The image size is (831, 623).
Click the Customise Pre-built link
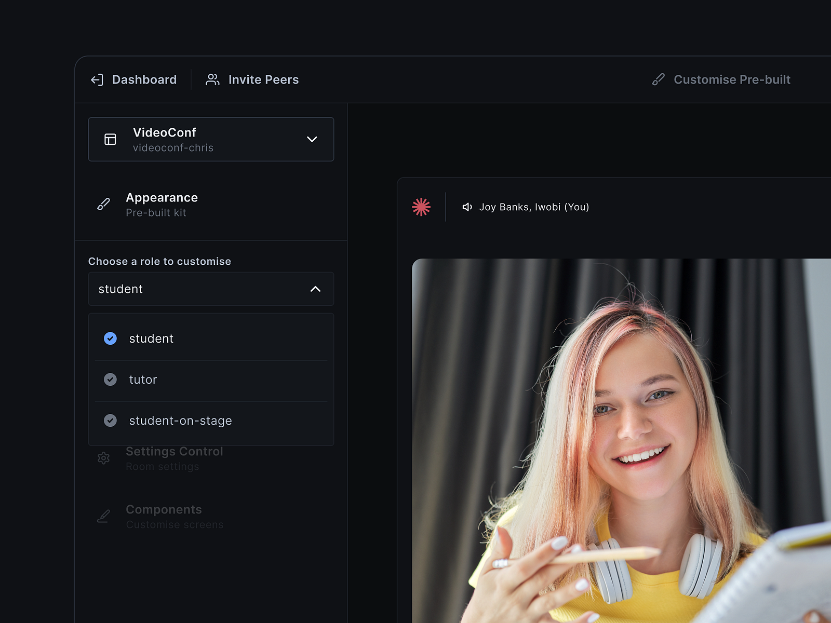(732, 79)
